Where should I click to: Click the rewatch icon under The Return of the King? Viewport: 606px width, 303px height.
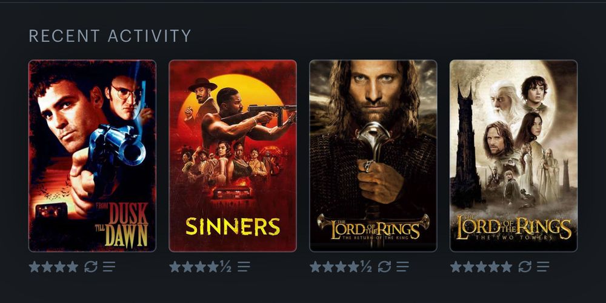tap(385, 267)
